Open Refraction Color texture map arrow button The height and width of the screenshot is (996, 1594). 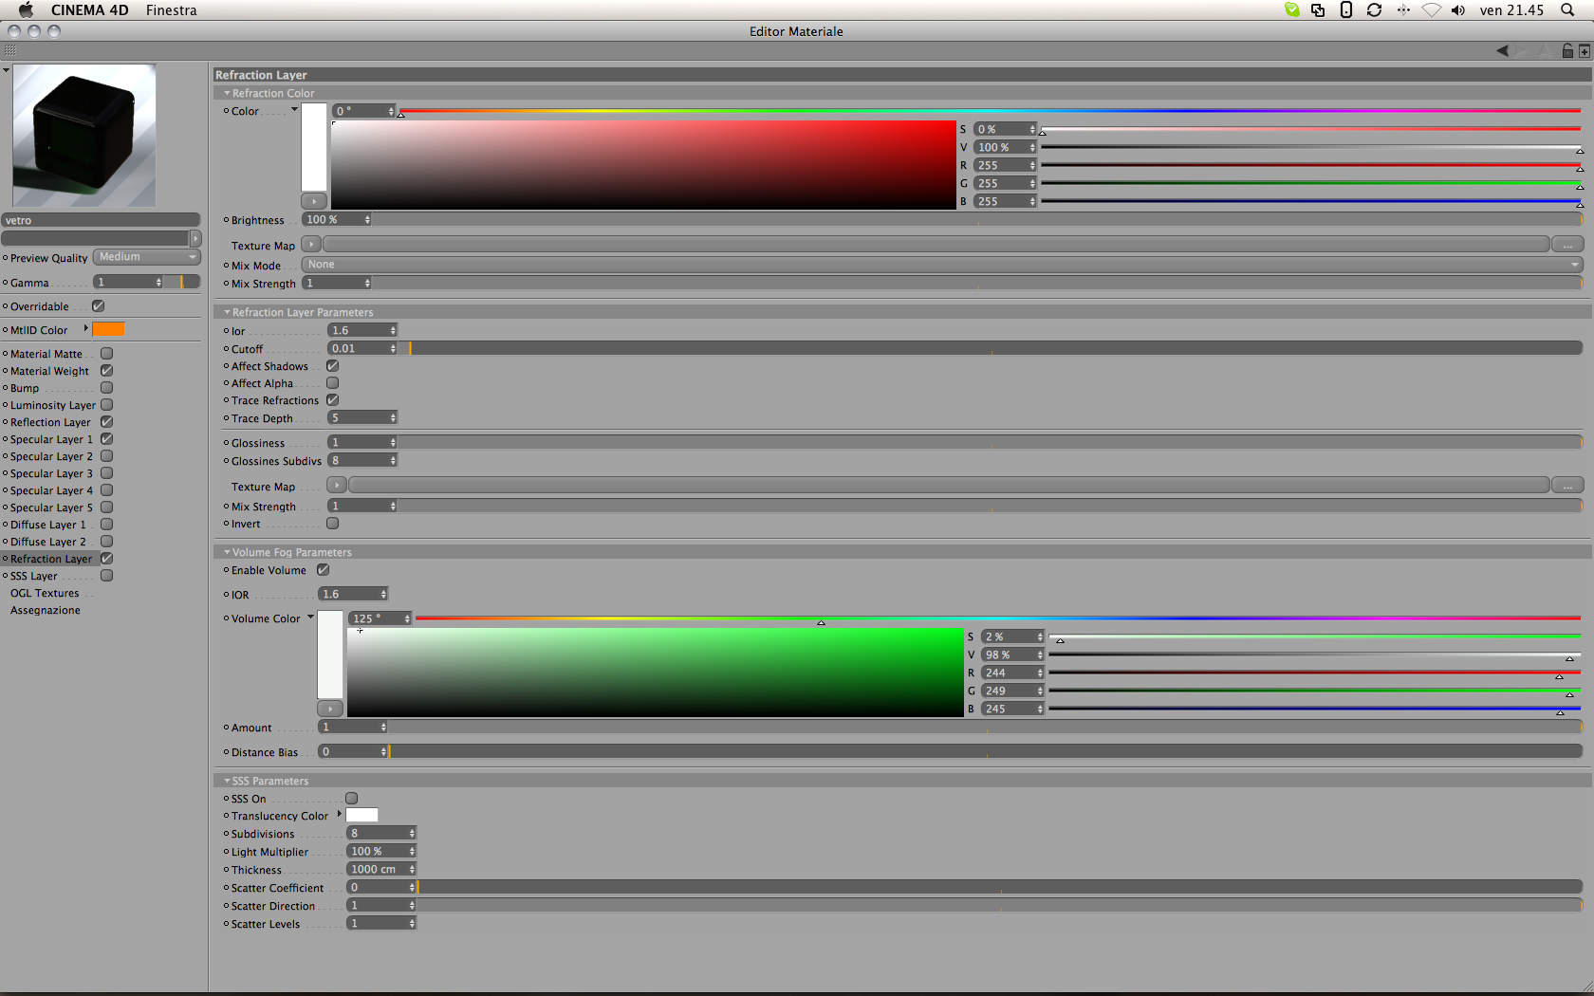tap(311, 245)
